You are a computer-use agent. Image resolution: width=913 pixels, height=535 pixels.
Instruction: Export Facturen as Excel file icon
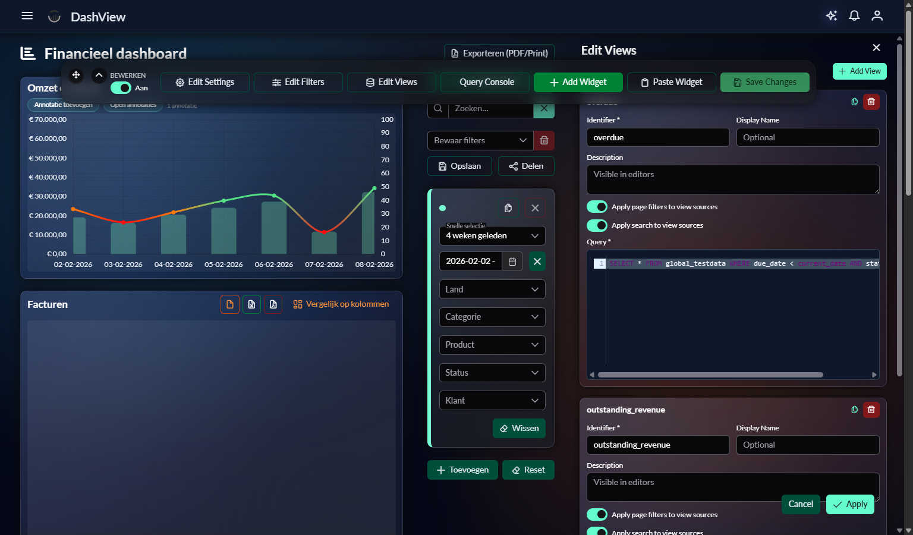pos(251,304)
